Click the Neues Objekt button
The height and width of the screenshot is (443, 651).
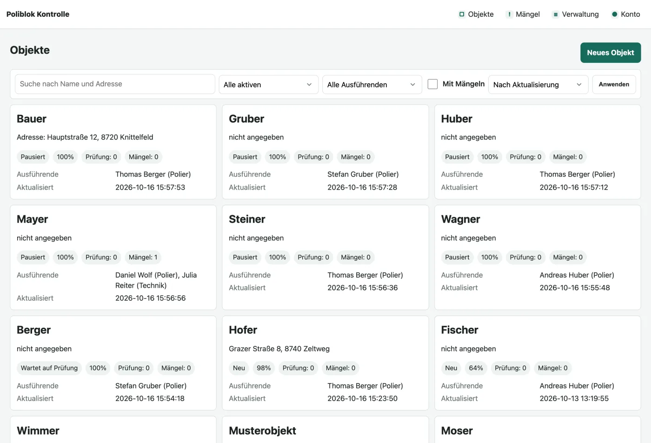point(611,53)
